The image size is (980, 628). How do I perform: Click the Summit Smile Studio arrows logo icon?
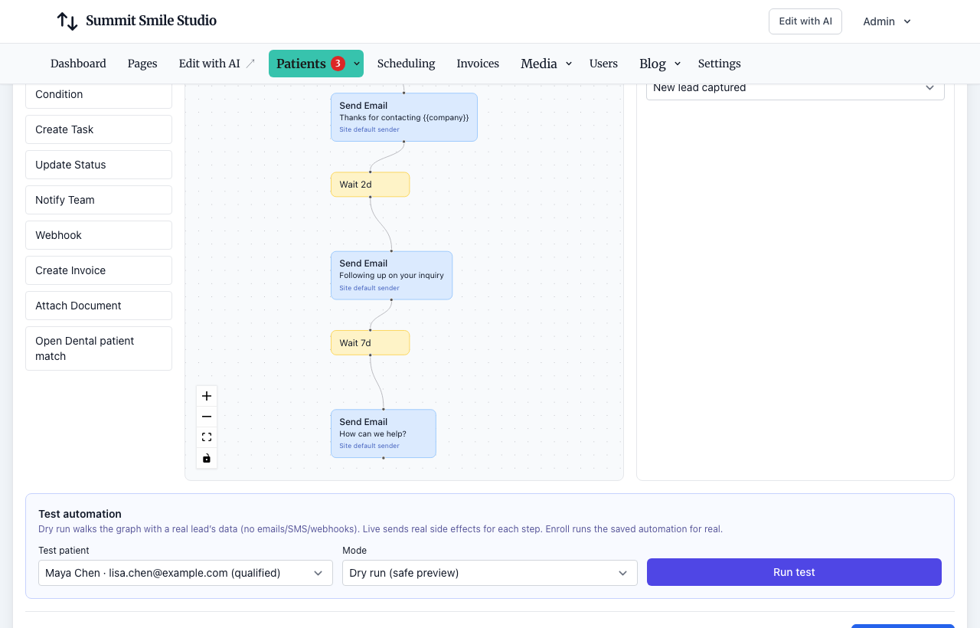67,21
